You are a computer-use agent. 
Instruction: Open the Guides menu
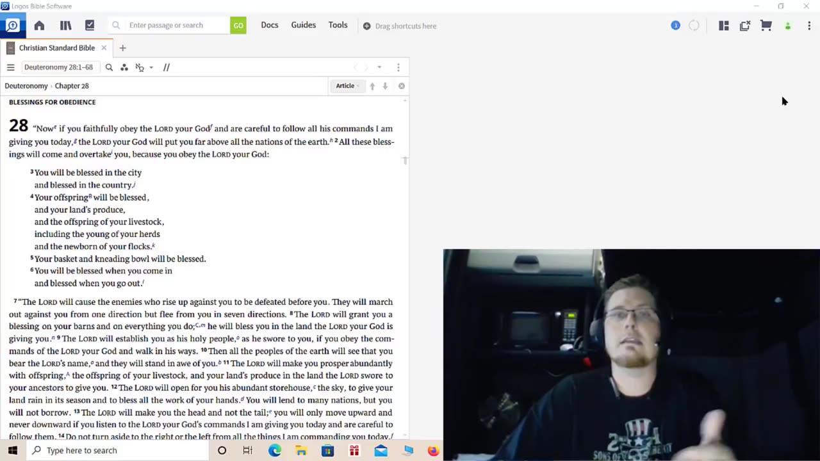tap(304, 25)
